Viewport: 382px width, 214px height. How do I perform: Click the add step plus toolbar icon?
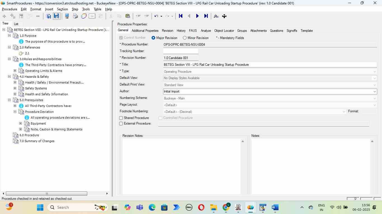click(x=4, y=16)
